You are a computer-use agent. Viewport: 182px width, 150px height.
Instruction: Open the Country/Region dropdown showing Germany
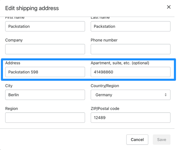click(x=131, y=95)
